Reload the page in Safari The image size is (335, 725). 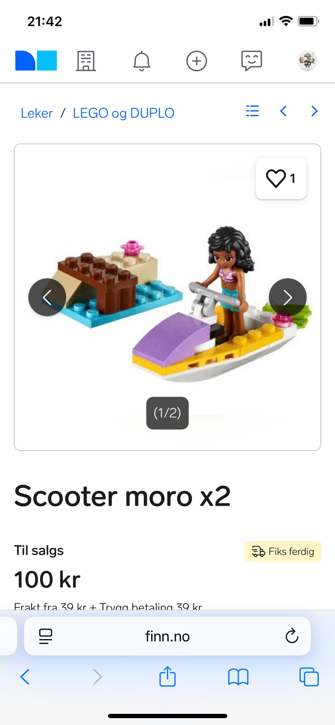292,636
